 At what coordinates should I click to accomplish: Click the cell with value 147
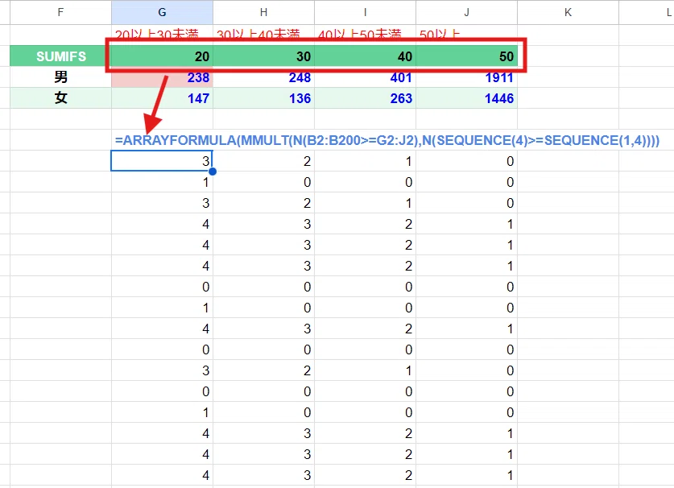click(x=162, y=98)
